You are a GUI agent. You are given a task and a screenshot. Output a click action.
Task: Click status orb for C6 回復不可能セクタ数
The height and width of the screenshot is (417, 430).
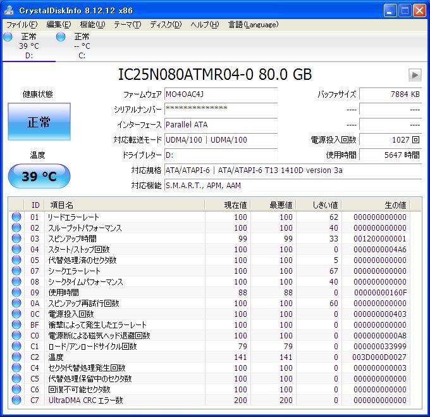tap(16, 390)
